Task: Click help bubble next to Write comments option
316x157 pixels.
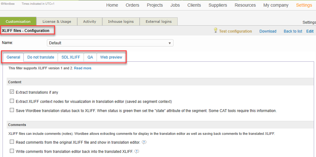Action: pyautogui.click(x=137, y=152)
